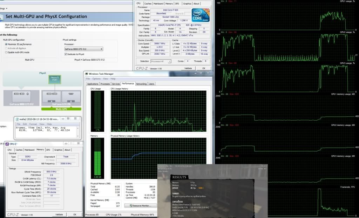This screenshot has height=218, width=359.
Task: Open File menu in mafia2 Notepad
Action: [x=18, y=124]
